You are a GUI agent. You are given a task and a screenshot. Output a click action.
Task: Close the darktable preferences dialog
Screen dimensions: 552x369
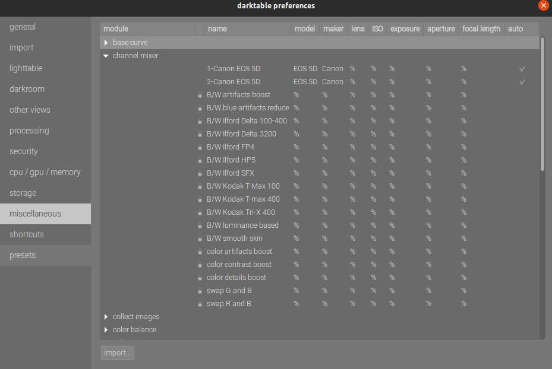(544, 5)
